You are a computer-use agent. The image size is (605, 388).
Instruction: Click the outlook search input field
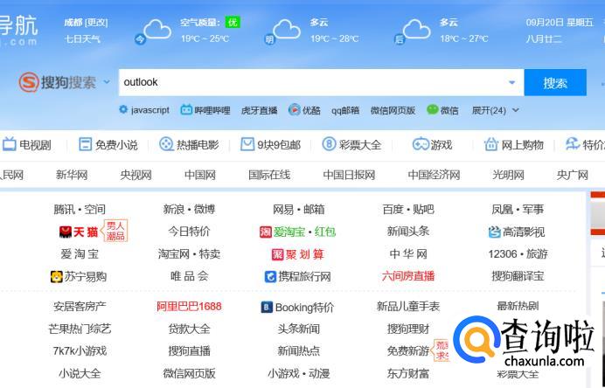tap(321, 82)
